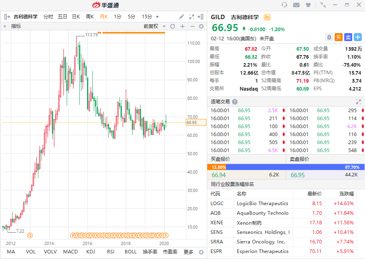365x259 pixels.
Task: Zoom out chart with minus icon
Action: pos(192,26)
